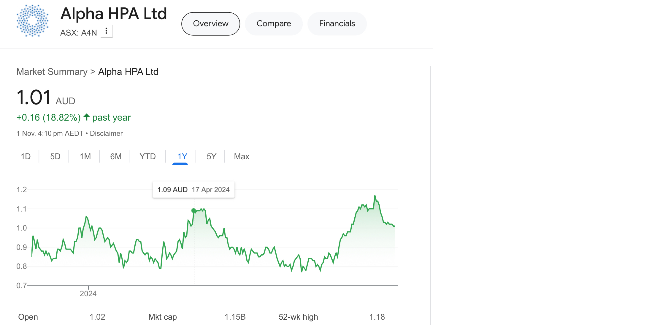Open the three-dot options menu beside ASX: A4N

(106, 31)
